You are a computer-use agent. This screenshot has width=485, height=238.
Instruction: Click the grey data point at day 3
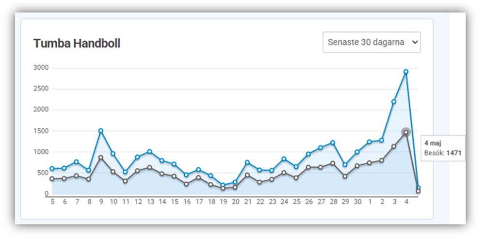click(394, 146)
